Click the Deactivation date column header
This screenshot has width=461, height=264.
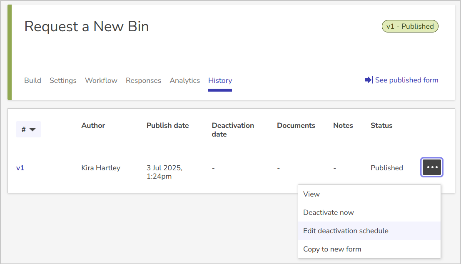tap(233, 130)
